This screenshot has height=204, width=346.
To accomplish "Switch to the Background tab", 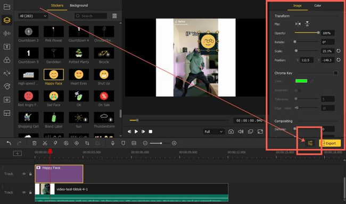I will click(x=79, y=5).
